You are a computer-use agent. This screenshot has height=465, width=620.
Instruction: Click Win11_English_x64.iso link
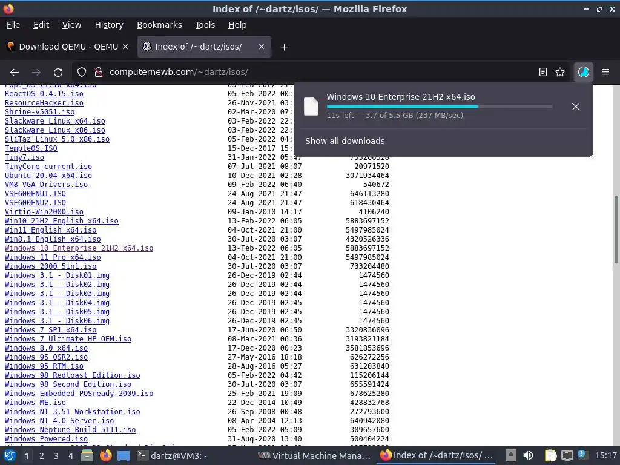click(51, 230)
